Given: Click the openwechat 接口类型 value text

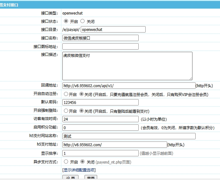Looking at the screenshot, I should (72, 13).
